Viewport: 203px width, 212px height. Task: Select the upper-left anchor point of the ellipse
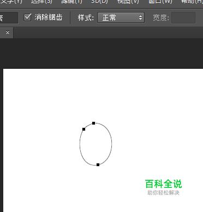[x=83, y=129]
